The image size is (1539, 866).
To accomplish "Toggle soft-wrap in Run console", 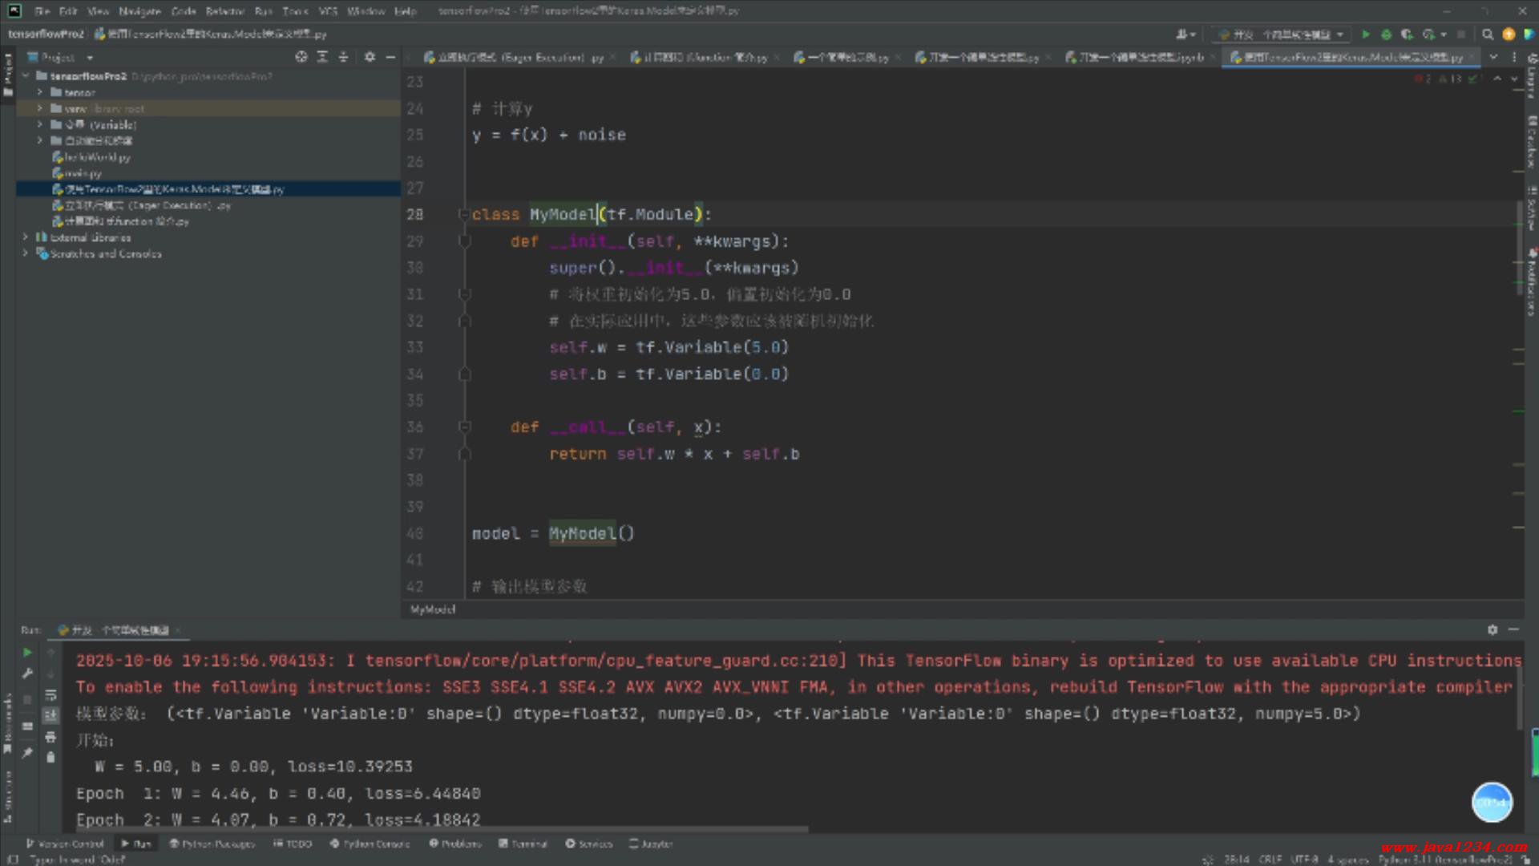I will coord(50,694).
